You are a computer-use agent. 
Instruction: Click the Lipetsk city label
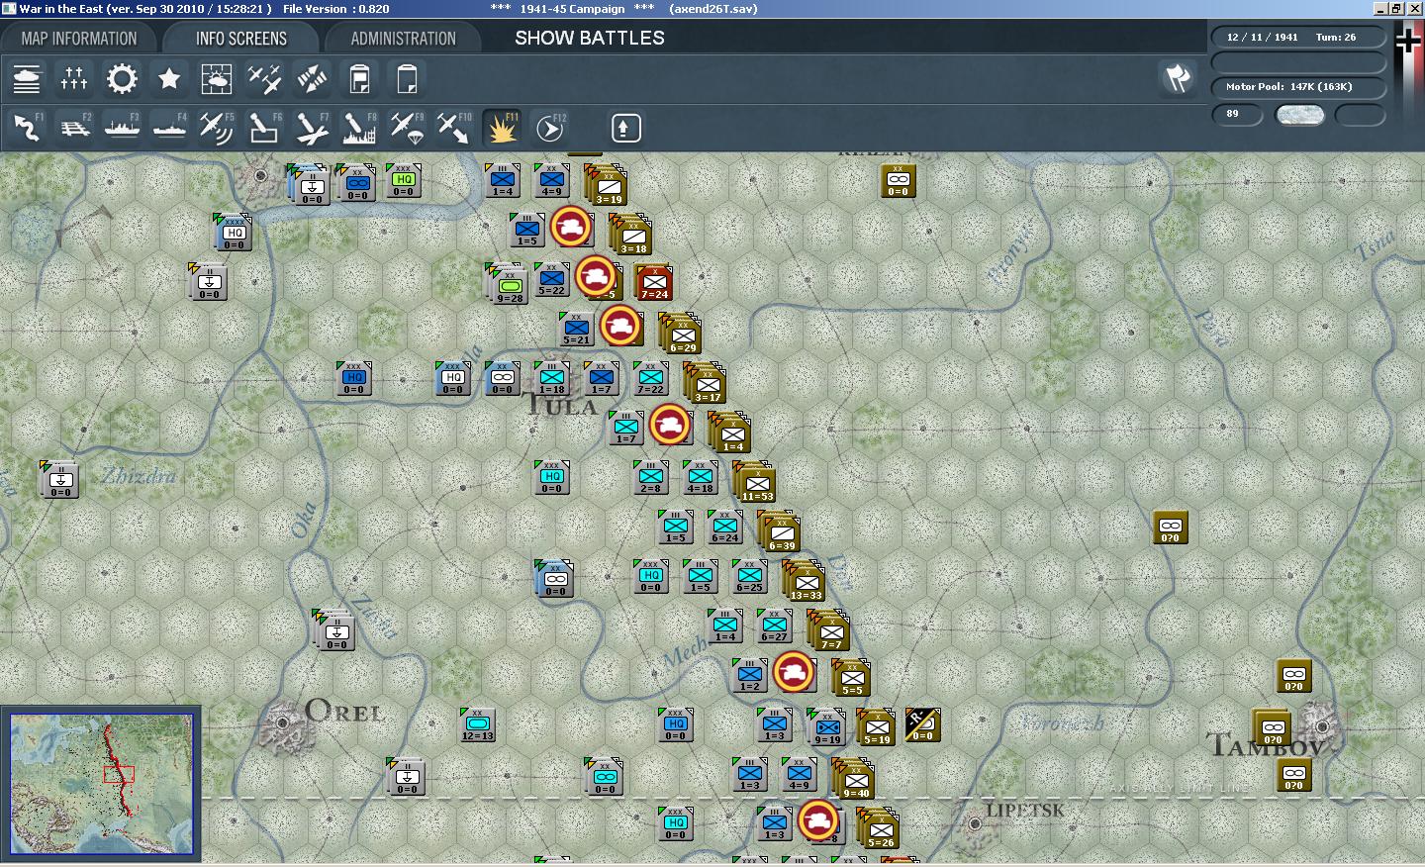click(x=1025, y=811)
